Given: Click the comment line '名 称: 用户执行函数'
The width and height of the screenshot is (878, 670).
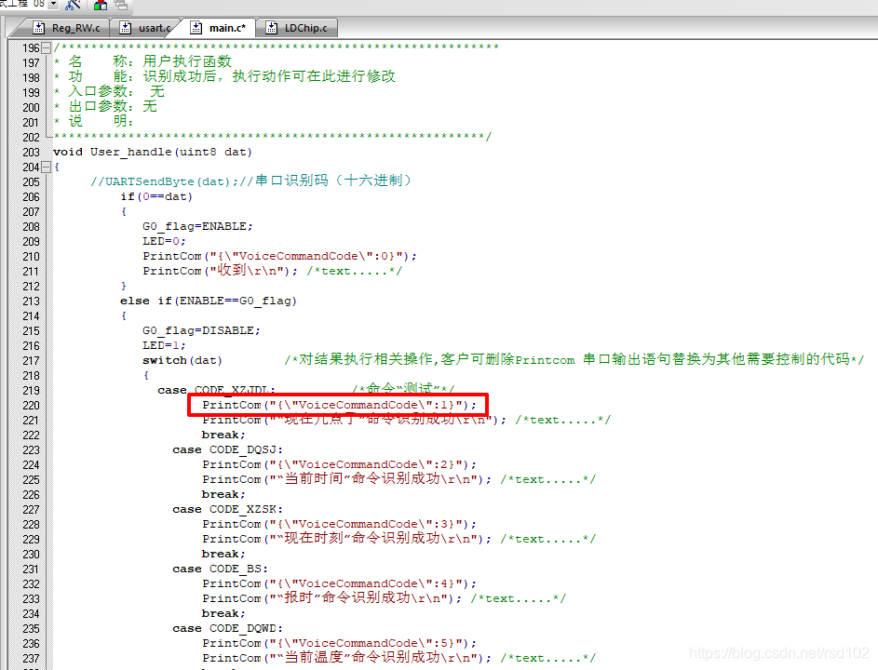Looking at the screenshot, I should (142, 61).
